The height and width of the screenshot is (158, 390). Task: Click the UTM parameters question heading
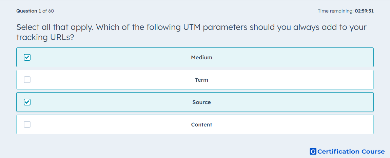coord(192,32)
